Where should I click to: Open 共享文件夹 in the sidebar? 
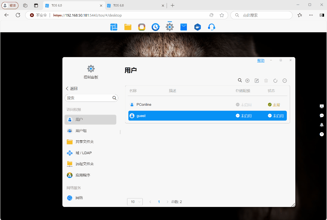point(84,142)
